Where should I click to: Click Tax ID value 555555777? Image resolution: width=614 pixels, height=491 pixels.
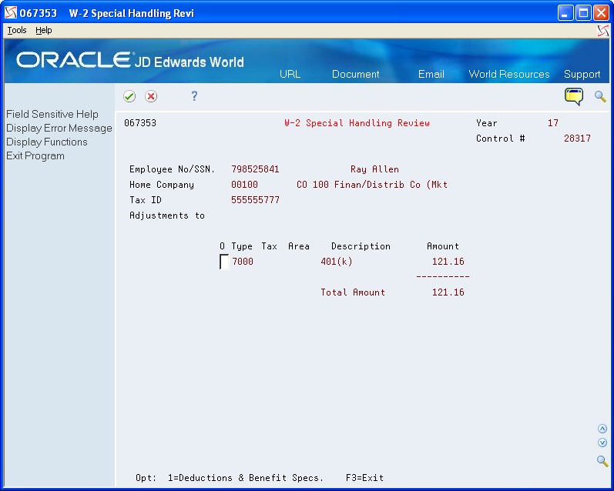(255, 200)
